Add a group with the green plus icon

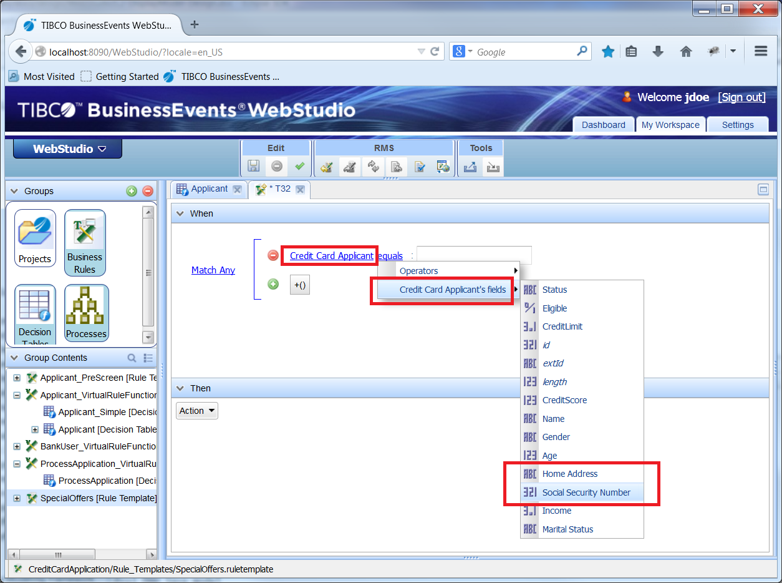[x=132, y=191]
